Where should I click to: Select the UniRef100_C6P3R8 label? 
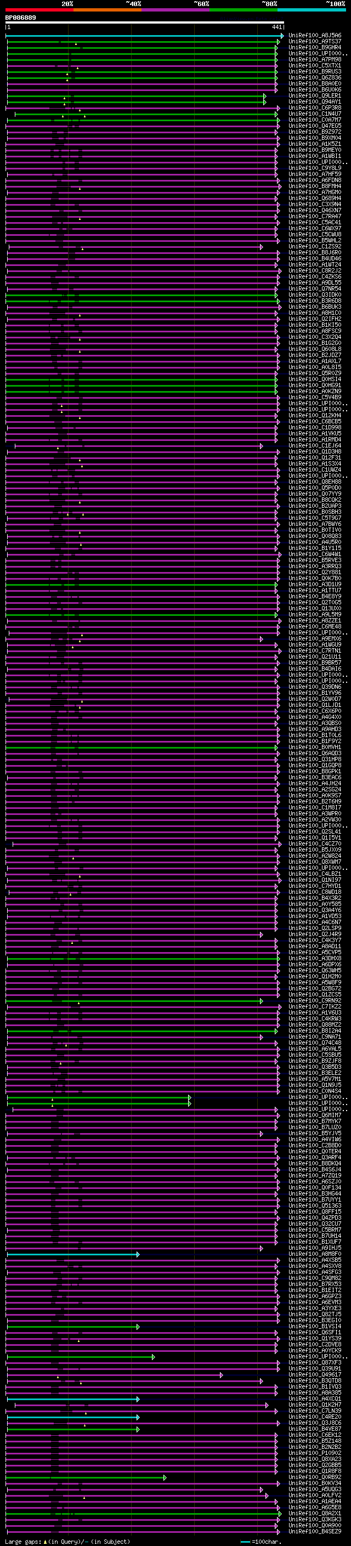click(314, 109)
